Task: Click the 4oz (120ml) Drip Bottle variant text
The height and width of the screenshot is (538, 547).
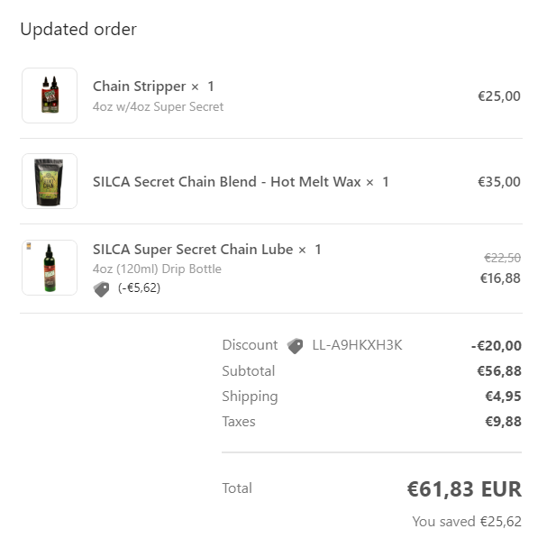Action: (157, 269)
